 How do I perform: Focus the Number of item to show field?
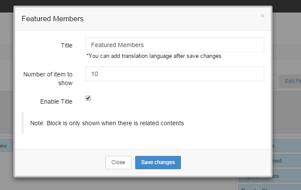pyautogui.click(x=174, y=74)
